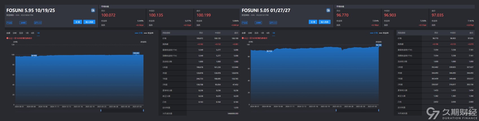The height and width of the screenshot is (121, 479).
Task: Click 86.454 data label on FOSUNI 5.05 chart
Action: coord(269,51)
